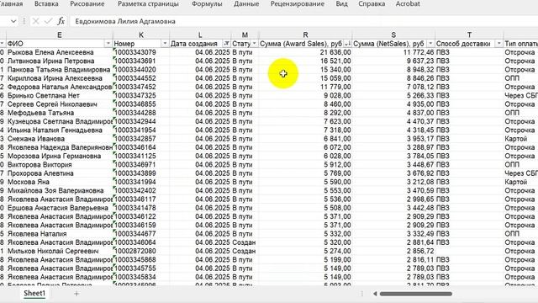
Task: Open the Сумма (NetSales) filter dropdown
Action: click(x=430, y=44)
